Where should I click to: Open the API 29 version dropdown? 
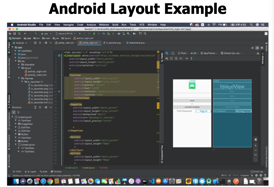[x=194, y=53]
